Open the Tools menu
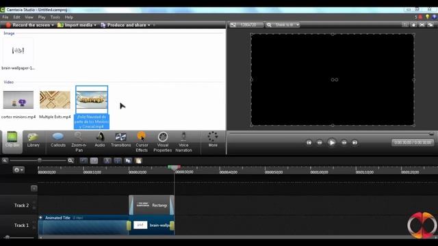 tap(55, 17)
